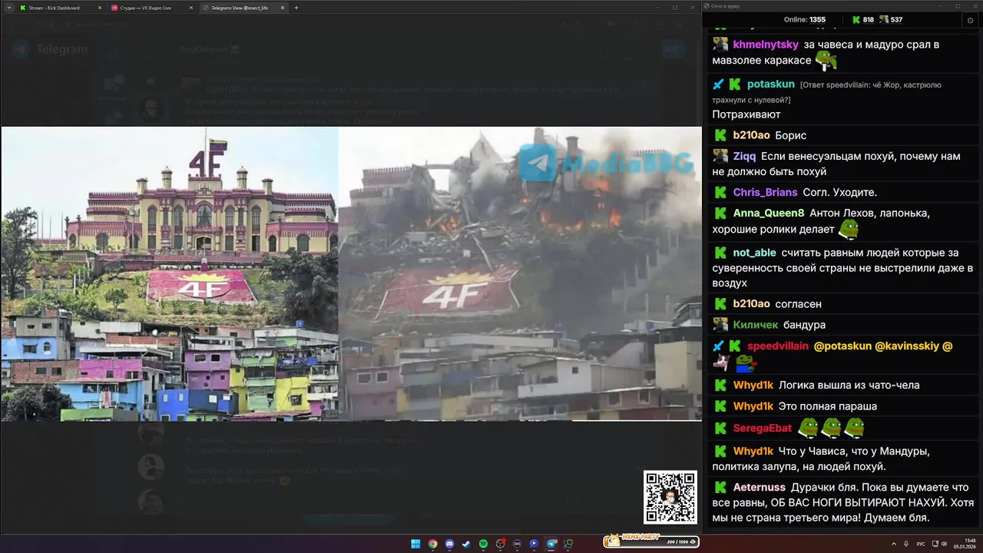Click username Aeternuss in chat
Screen dimensions: 983x553
click(759, 487)
